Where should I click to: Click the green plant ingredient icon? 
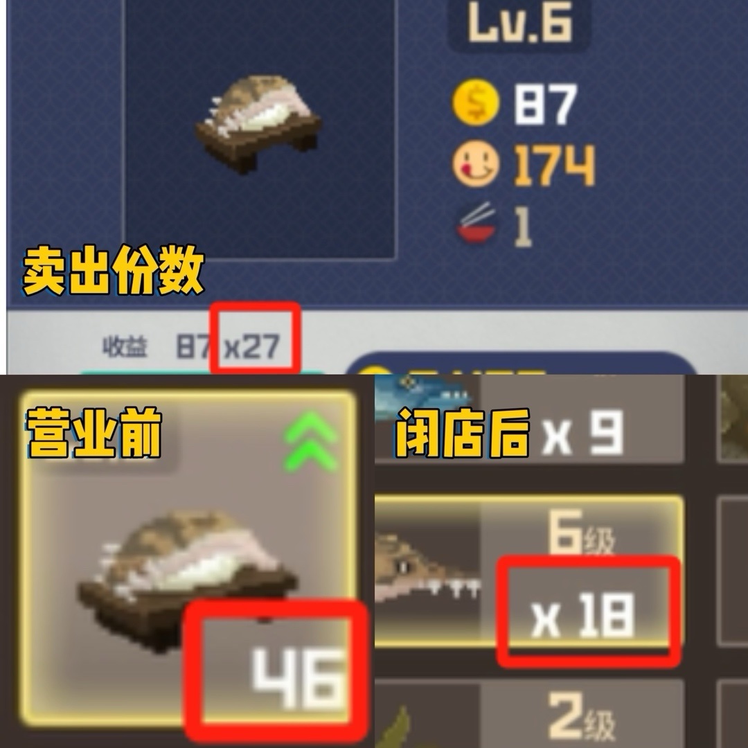tap(394, 727)
